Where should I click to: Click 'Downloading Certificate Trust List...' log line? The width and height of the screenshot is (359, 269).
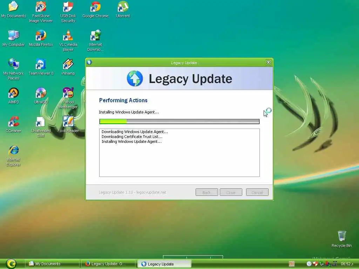[132, 137]
